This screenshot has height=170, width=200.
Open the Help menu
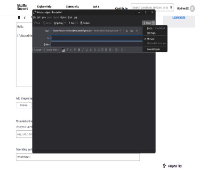tap(75, 17)
